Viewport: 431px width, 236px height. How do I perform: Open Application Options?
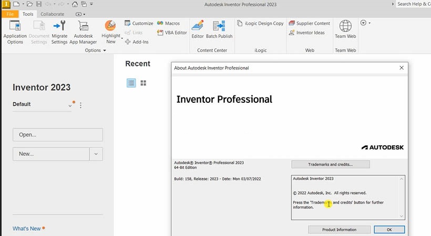tap(15, 31)
